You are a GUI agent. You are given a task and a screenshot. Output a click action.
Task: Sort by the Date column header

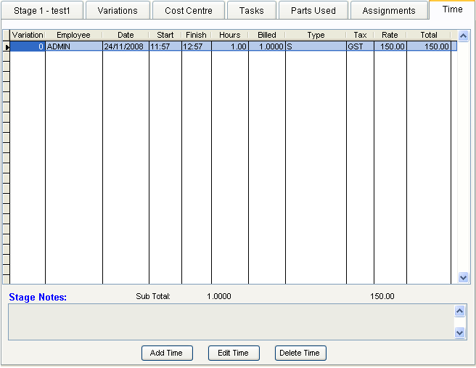(x=126, y=35)
